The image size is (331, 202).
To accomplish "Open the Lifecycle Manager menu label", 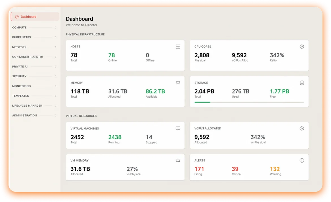I will 27,106.
